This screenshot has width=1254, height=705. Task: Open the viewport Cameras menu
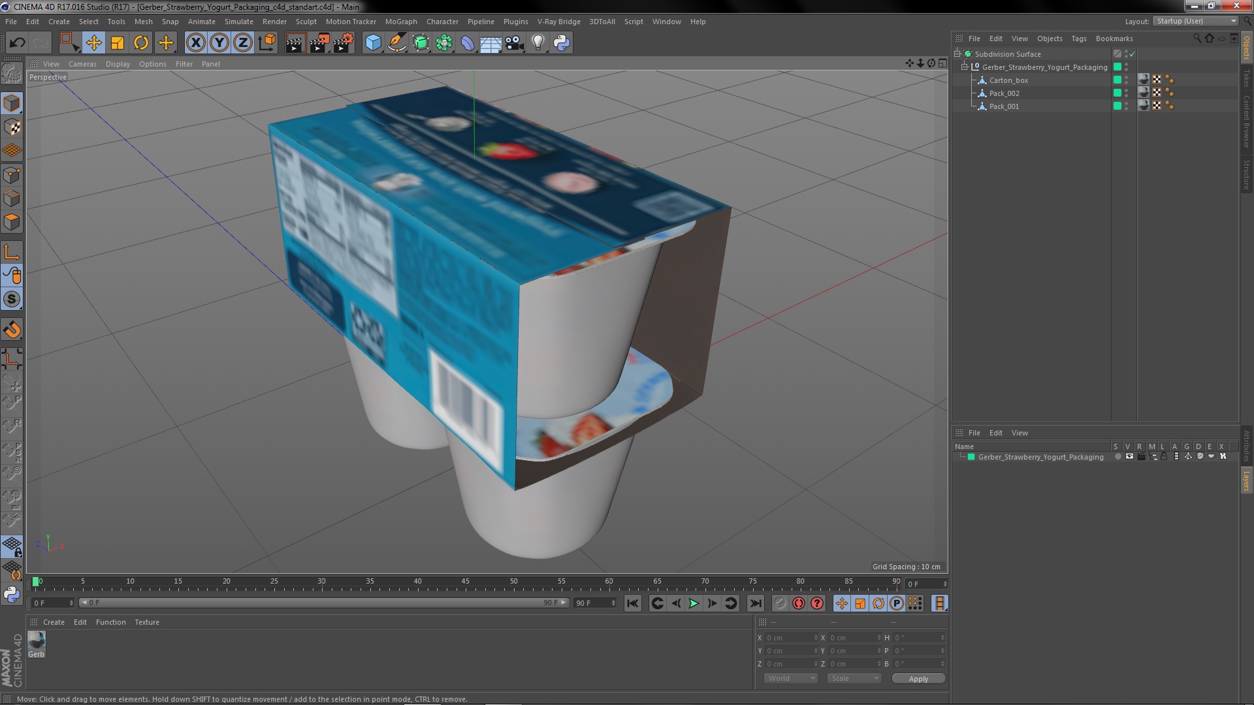point(82,64)
